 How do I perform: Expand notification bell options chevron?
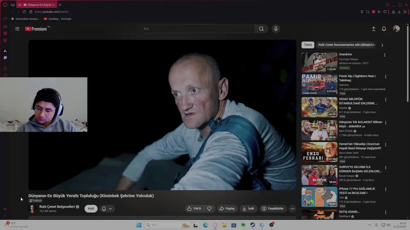pyautogui.click(x=110, y=209)
